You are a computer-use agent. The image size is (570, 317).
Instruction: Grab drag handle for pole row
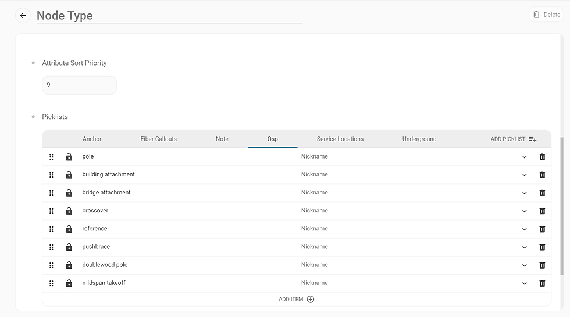pyautogui.click(x=51, y=157)
